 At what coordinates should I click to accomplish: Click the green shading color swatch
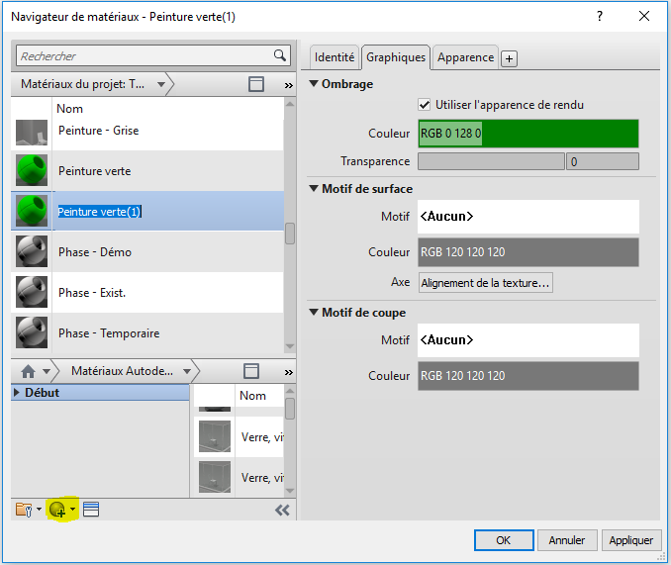click(528, 134)
